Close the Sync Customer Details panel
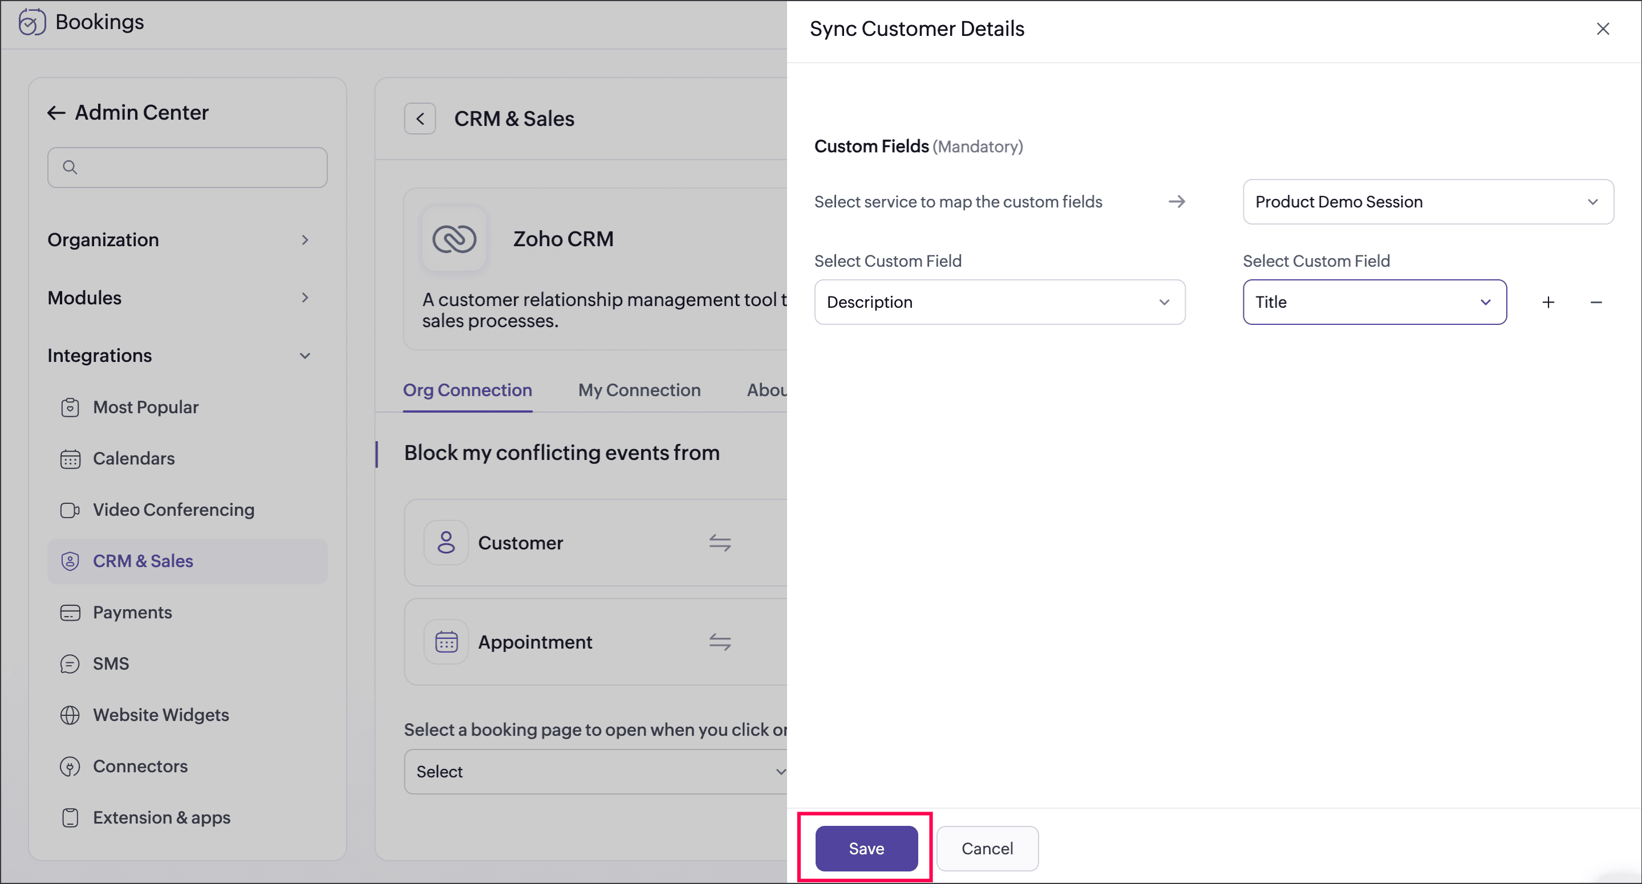1642x884 pixels. click(1603, 29)
